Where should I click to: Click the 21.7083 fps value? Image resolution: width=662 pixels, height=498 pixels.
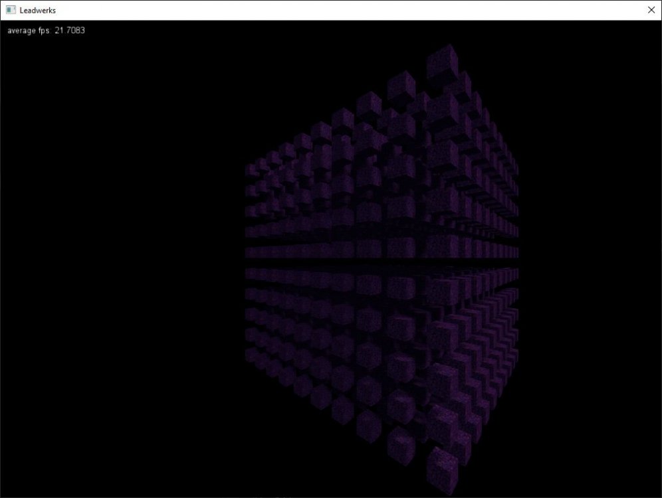(x=70, y=31)
